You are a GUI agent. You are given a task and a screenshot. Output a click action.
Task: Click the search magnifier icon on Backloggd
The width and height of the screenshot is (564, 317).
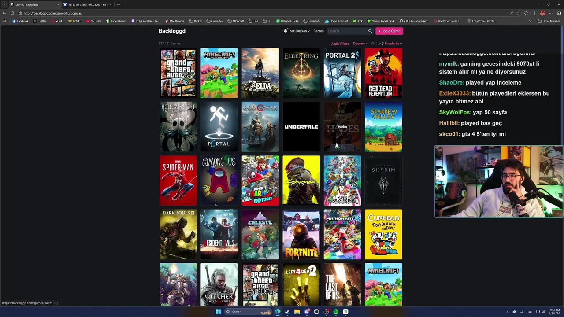coord(370,31)
